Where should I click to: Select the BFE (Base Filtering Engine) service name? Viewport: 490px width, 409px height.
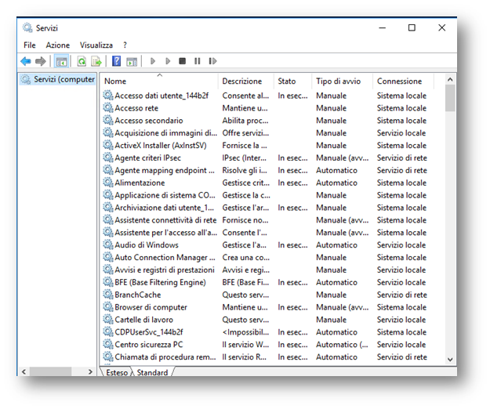coord(160,282)
